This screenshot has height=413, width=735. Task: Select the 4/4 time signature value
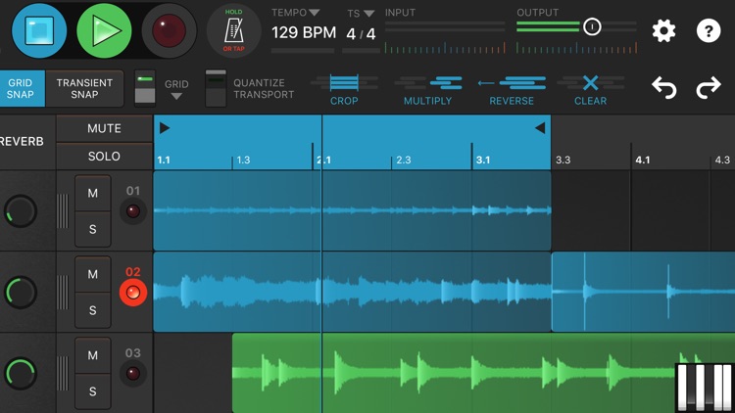[x=361, y=33]
